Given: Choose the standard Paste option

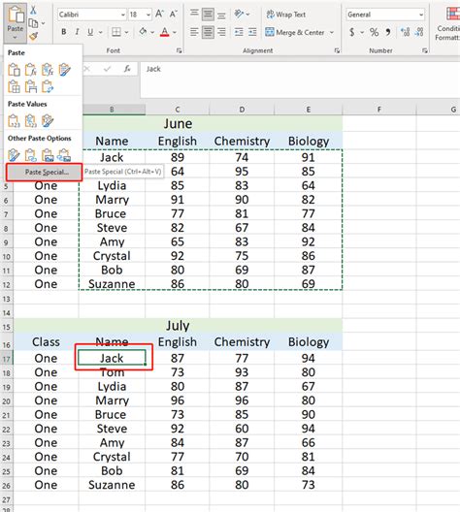Looking at the screenshot, I should tap(14, 70).
